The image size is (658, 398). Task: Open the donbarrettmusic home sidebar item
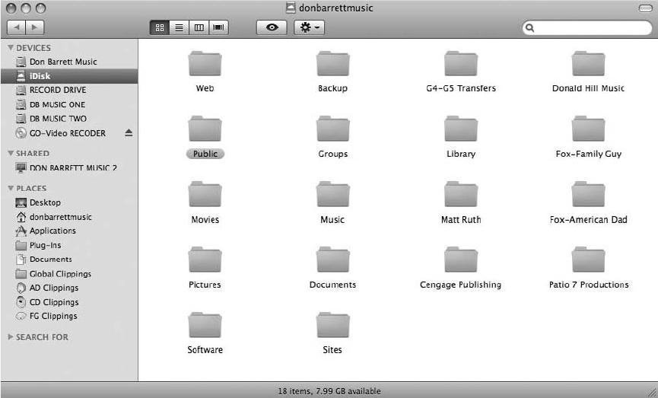60,217
